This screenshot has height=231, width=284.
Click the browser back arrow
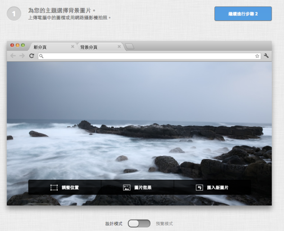(13, 55)
